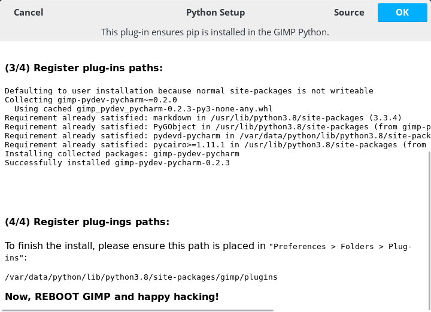Click the "Preferences > Folders > Plug-" monospace text
The width and height of the screenshot is (431, 312).
tap(340, 246)
